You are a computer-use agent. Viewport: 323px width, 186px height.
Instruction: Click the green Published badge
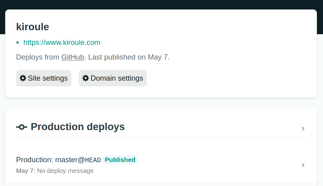tap(120, 160)
